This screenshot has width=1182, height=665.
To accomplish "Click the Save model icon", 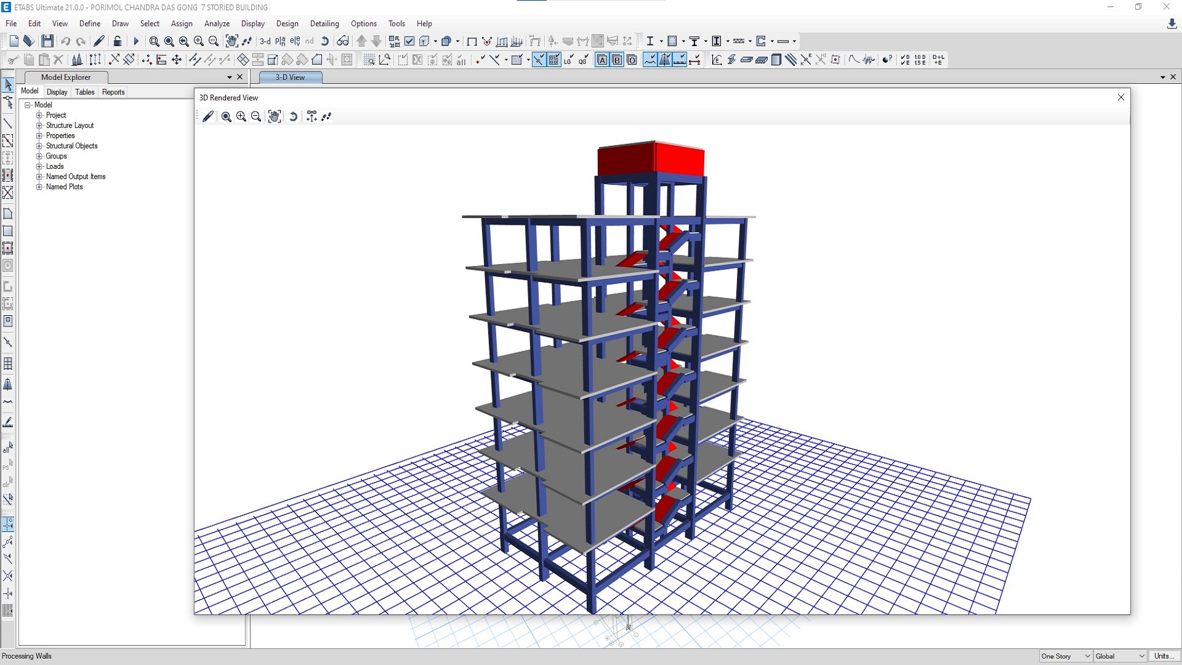I will coord(47,41).
